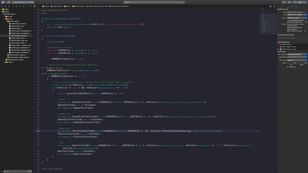Go forward in editor history
Viewport: 308px width, 173px height.
coord(40,6)
